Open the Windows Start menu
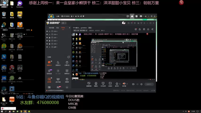 point(2,111)
